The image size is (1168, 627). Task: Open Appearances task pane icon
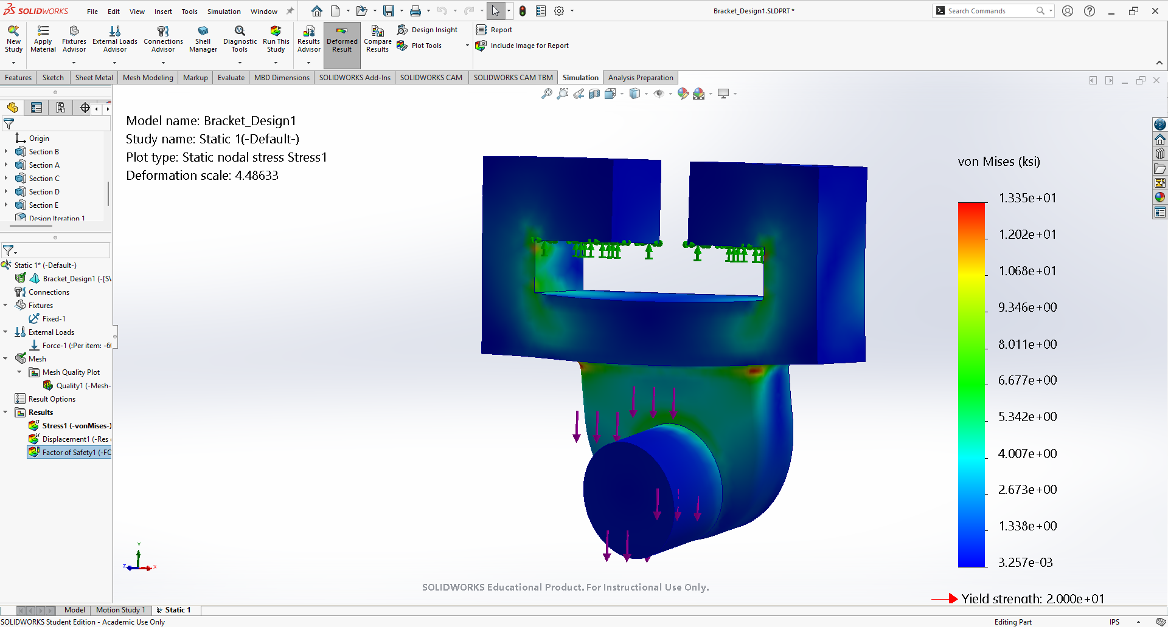point(1160,197)
